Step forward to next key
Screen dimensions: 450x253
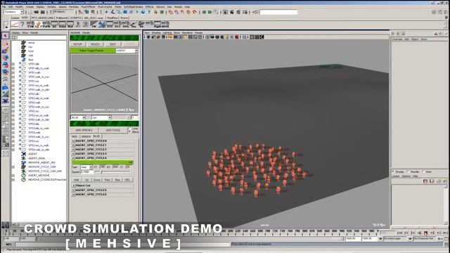click(432, 233)
